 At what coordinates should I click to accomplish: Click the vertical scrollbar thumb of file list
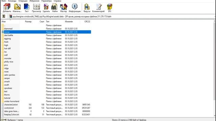215,61
